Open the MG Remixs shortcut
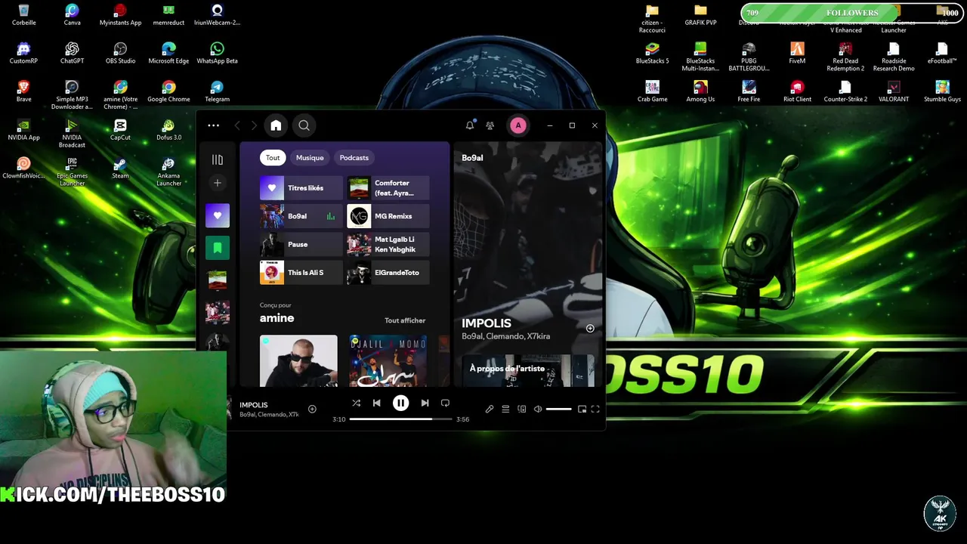Screen dimensions: 967x544 coord(388,216)
